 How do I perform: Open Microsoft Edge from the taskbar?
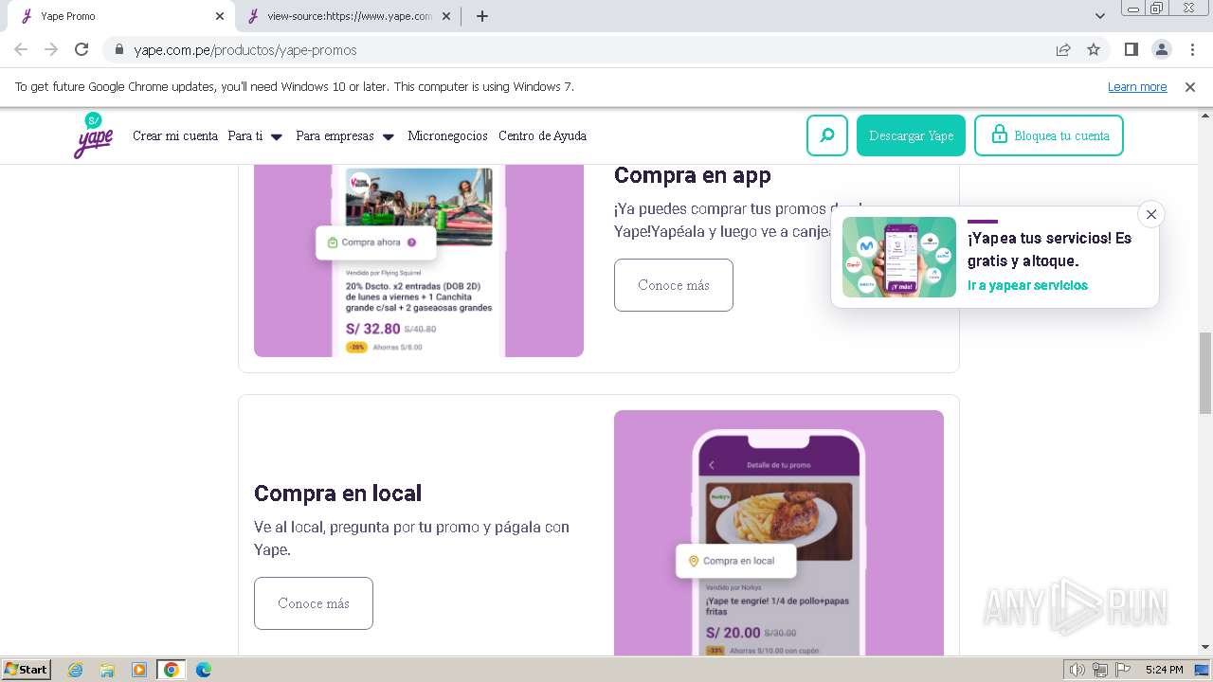click(x=203, y=670)
